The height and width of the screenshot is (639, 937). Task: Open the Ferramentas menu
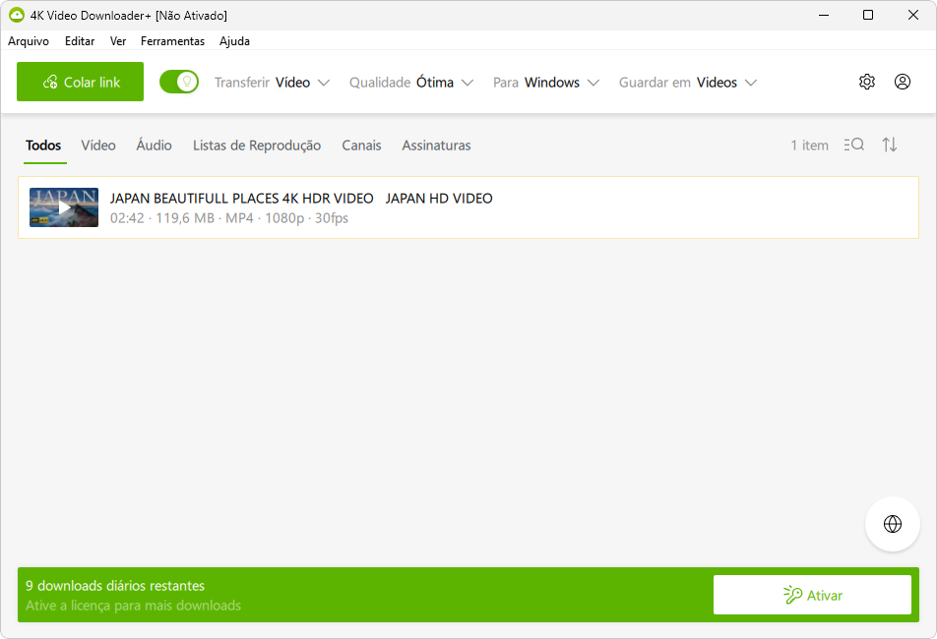[172, 41]
